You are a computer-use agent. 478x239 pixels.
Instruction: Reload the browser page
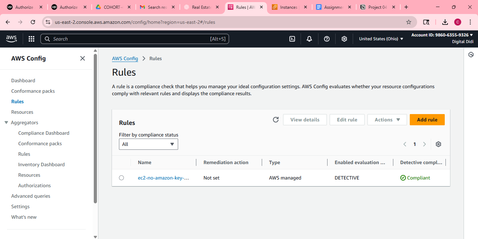click(33, 22)
